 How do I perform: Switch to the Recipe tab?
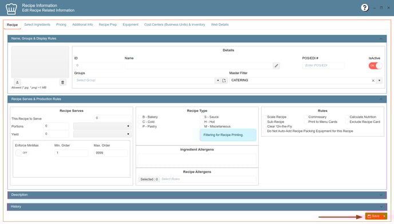point(12,25)
